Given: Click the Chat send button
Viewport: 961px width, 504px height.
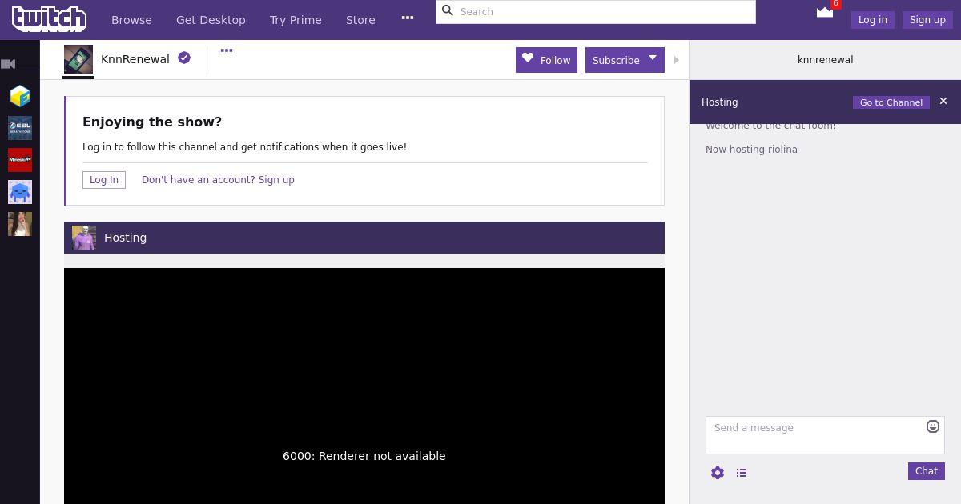Looking at the screenshot, I should (x=927, y=471).
